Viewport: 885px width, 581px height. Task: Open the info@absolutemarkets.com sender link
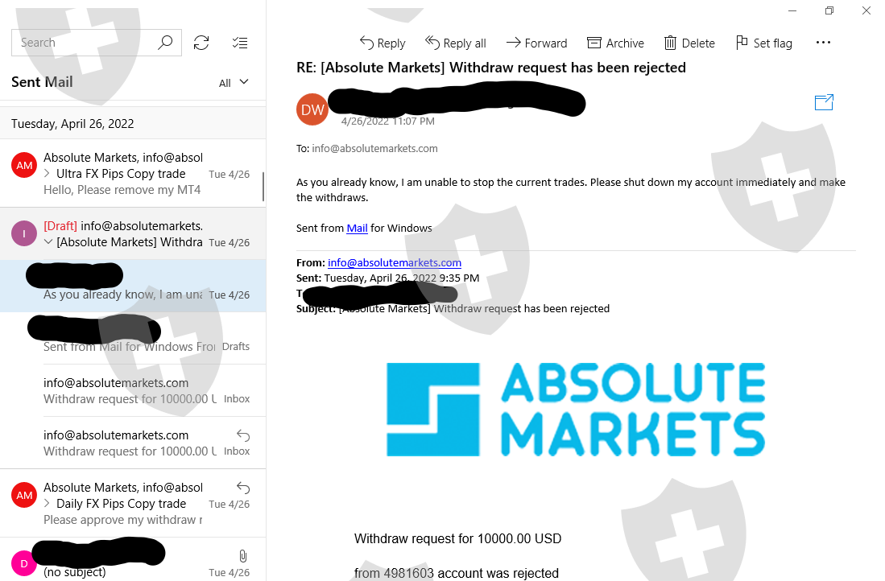point(395,263)
